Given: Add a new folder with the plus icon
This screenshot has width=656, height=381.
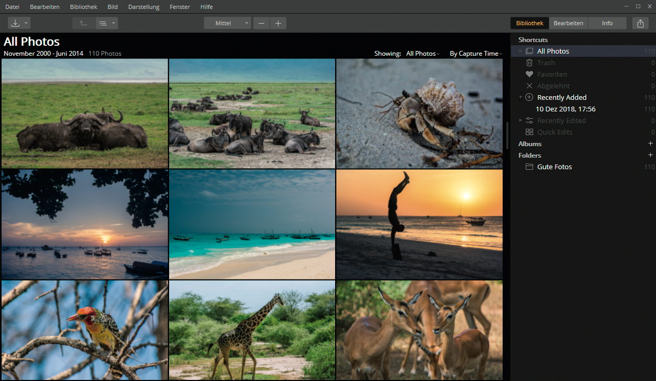Looking at the screenshot, I should [x=650, y=155].
